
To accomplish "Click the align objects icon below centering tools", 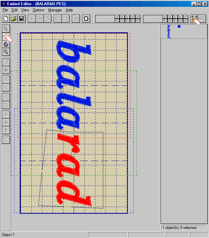I will (6, 140).
